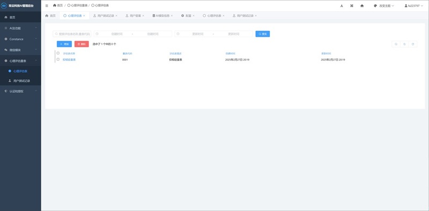This screenshot has width=429, height=211.
Task: Close the 用户答案 tab
Action: coord(143,15)
